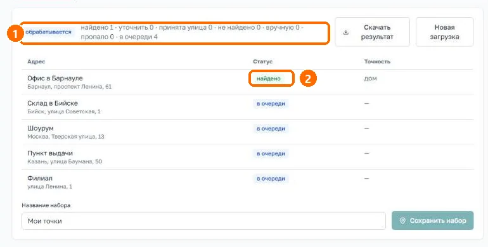The image size is (488, 247).
Task: Click address Казань, улица Баумана, 50
Action: (x=65, y=161)
